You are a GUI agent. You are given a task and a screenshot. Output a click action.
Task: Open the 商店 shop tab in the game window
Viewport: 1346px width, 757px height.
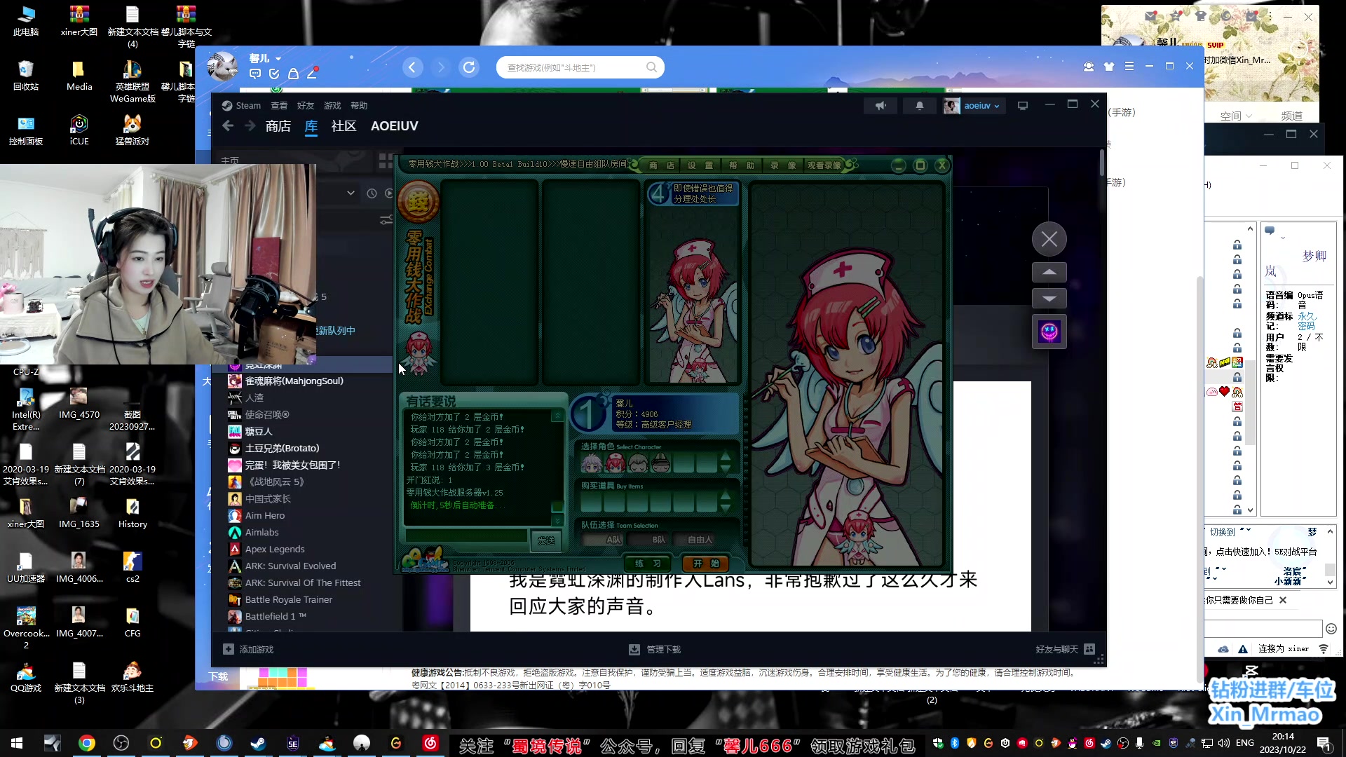[x=661, y=165]
